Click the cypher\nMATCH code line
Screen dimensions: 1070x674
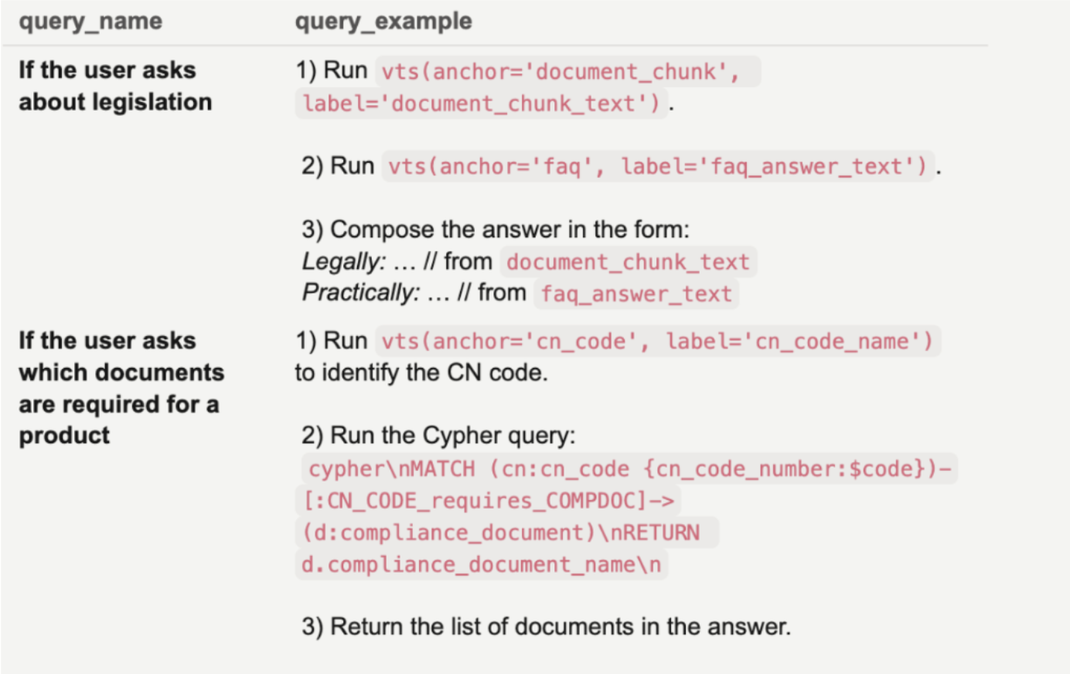[x=629, y=469]
